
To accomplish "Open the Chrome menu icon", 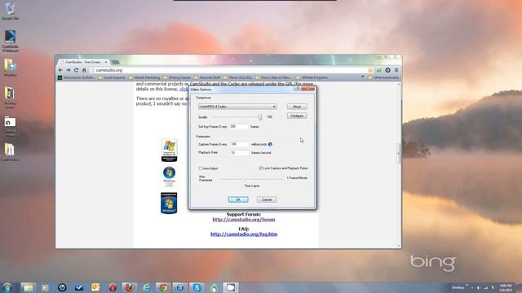I will coord(396,70).
